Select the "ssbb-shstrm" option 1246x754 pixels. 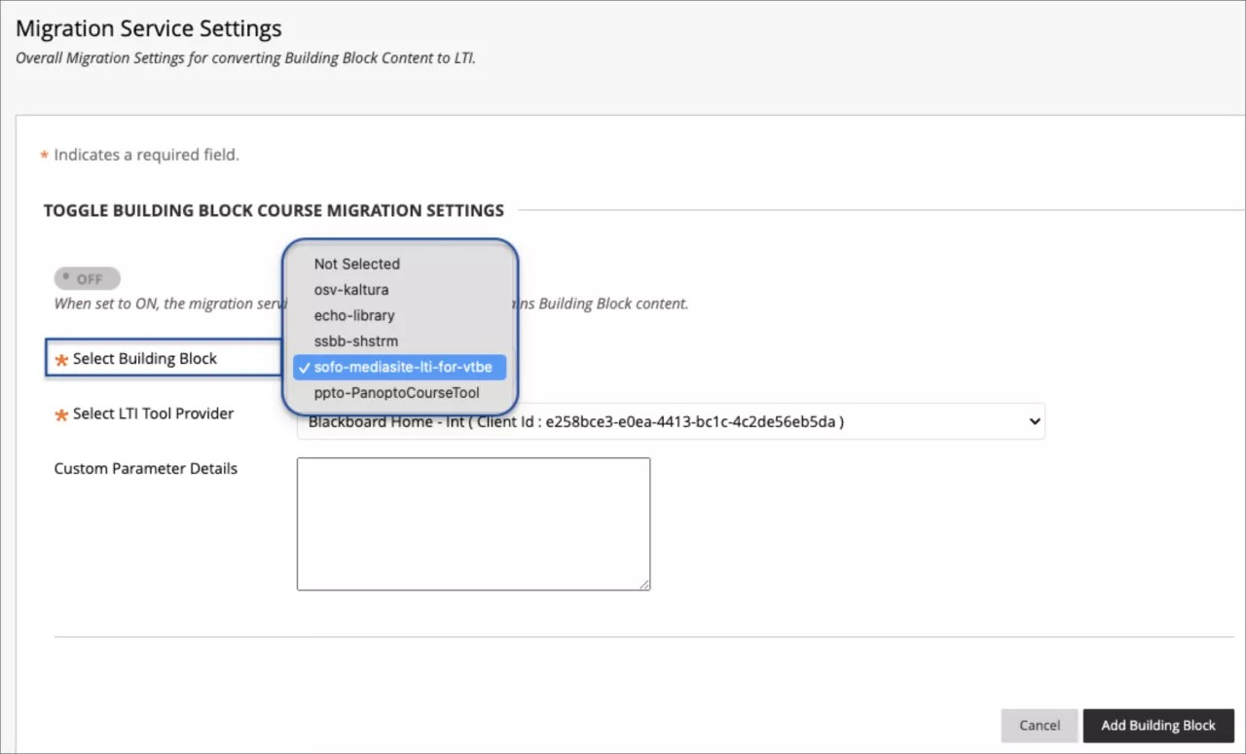(356, 341)
